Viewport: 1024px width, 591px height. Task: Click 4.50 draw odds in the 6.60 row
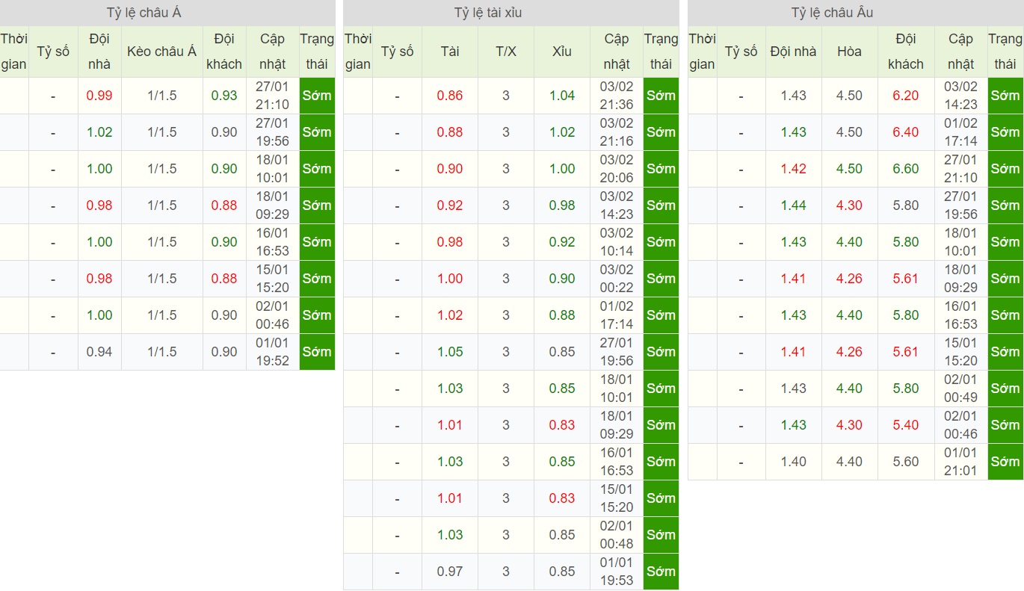pos(850,169)
